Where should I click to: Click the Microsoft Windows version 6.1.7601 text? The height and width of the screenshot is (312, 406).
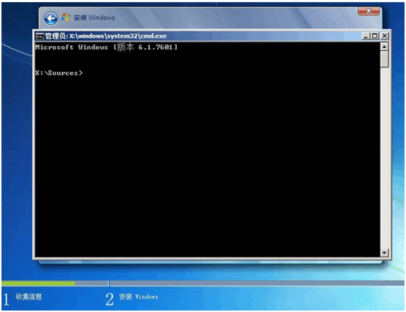click(106, 47)
